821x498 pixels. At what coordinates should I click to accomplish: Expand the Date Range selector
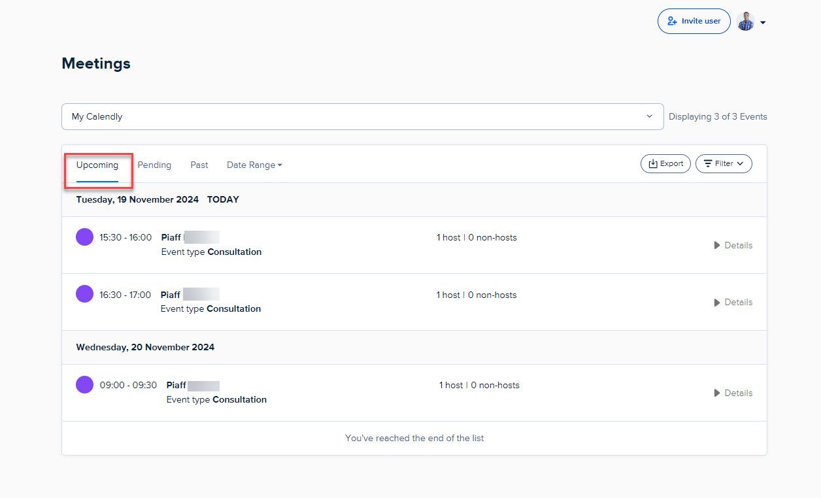coord(254,165)
